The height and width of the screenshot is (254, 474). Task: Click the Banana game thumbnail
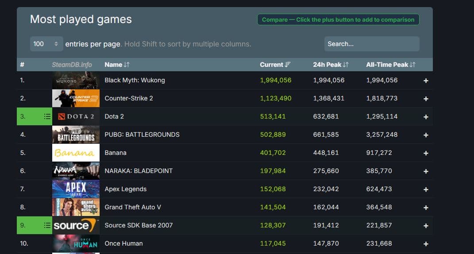pos(76,153)
